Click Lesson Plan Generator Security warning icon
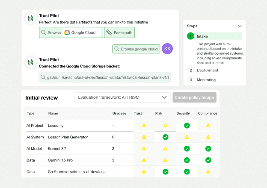Screen dimensions: 267x188 pyautogui.click(x=187, y=137)
